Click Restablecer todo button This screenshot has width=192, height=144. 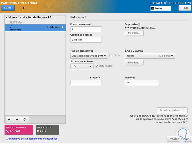[179, 139]
